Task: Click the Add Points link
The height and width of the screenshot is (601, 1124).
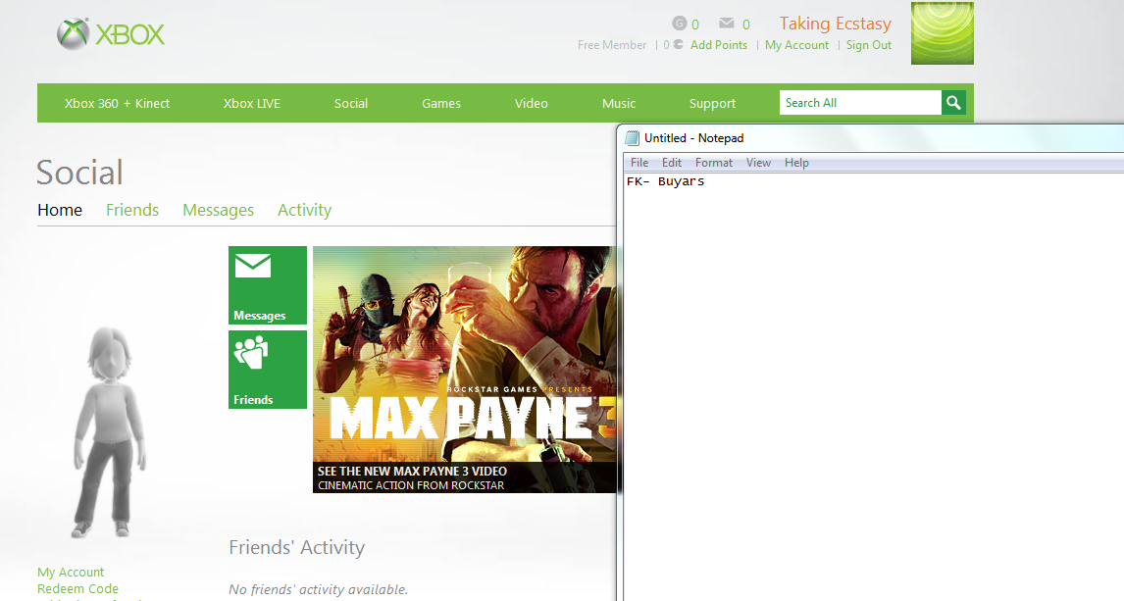Action: click(718, 45)
